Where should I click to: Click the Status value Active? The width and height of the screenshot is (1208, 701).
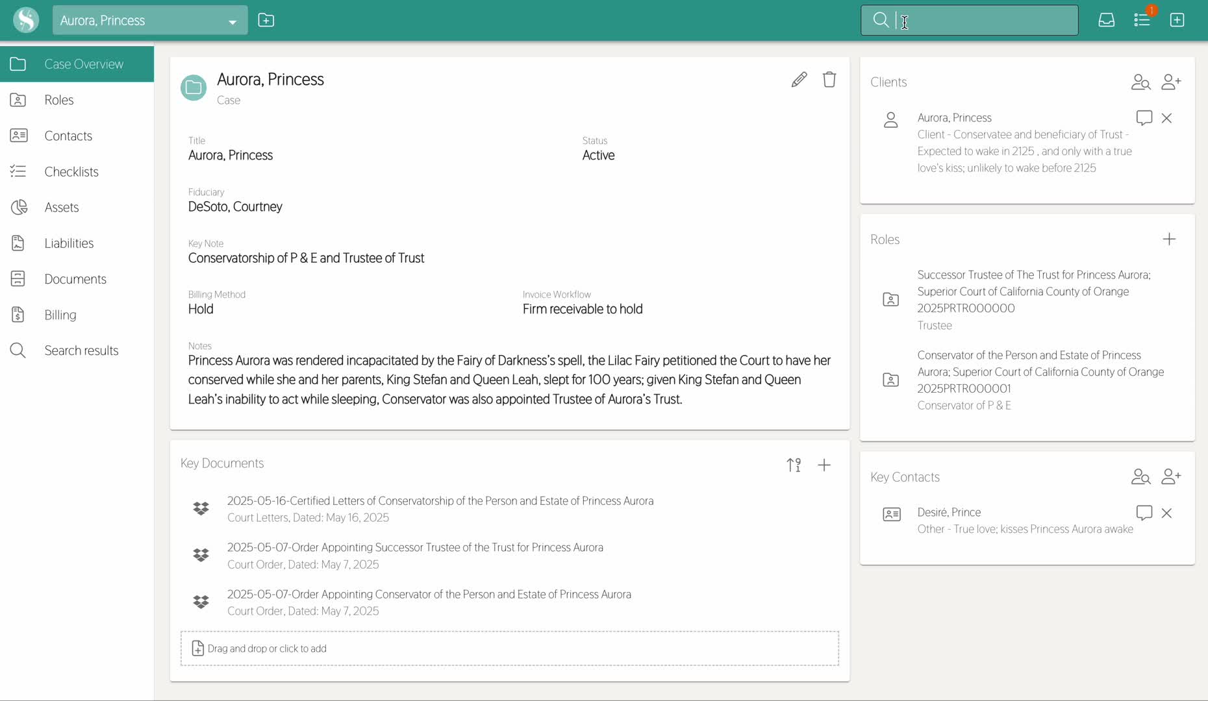click(598, 155)
